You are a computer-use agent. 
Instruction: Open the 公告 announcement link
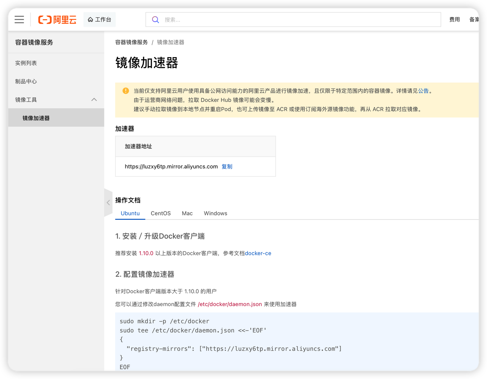tap(423, 91)
